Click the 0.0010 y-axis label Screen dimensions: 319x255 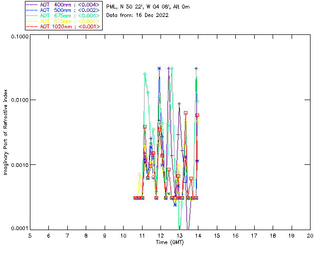(x=19, y=164)
